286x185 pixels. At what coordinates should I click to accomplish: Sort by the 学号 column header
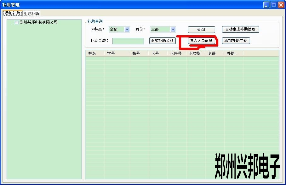click(x=117, y=53)
